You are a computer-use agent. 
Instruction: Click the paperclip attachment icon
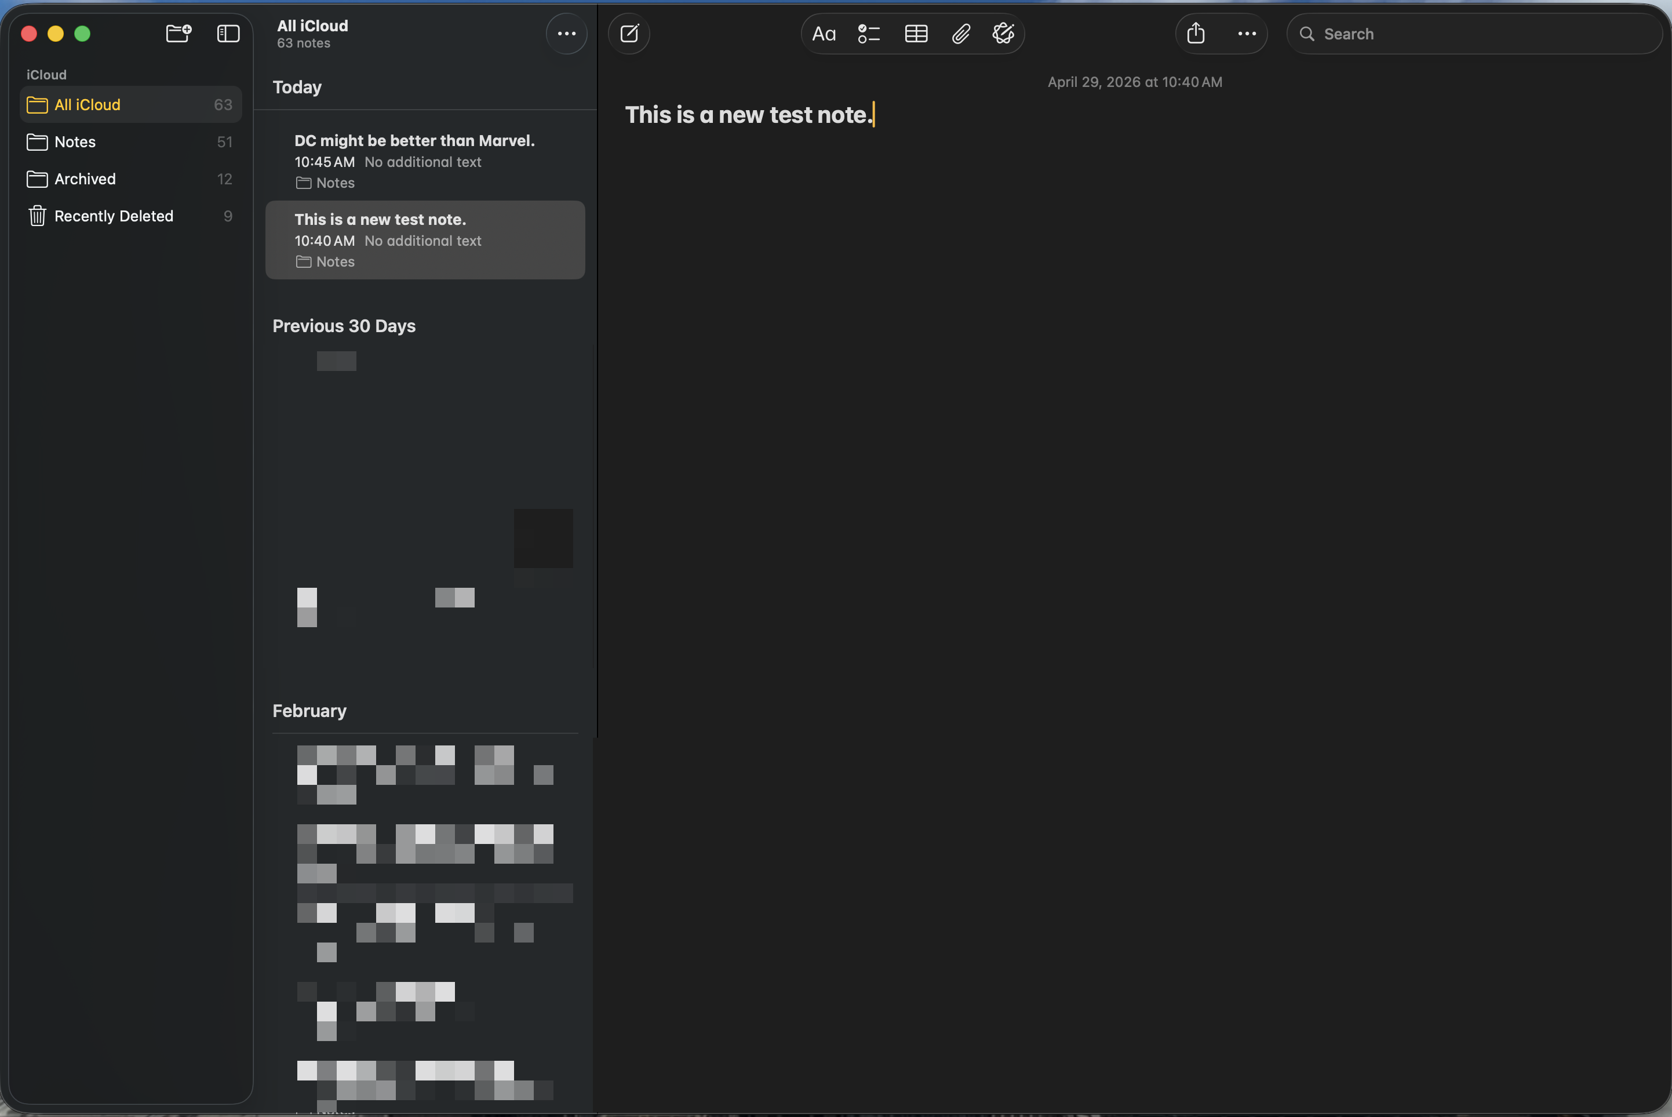tap(961, 34)
